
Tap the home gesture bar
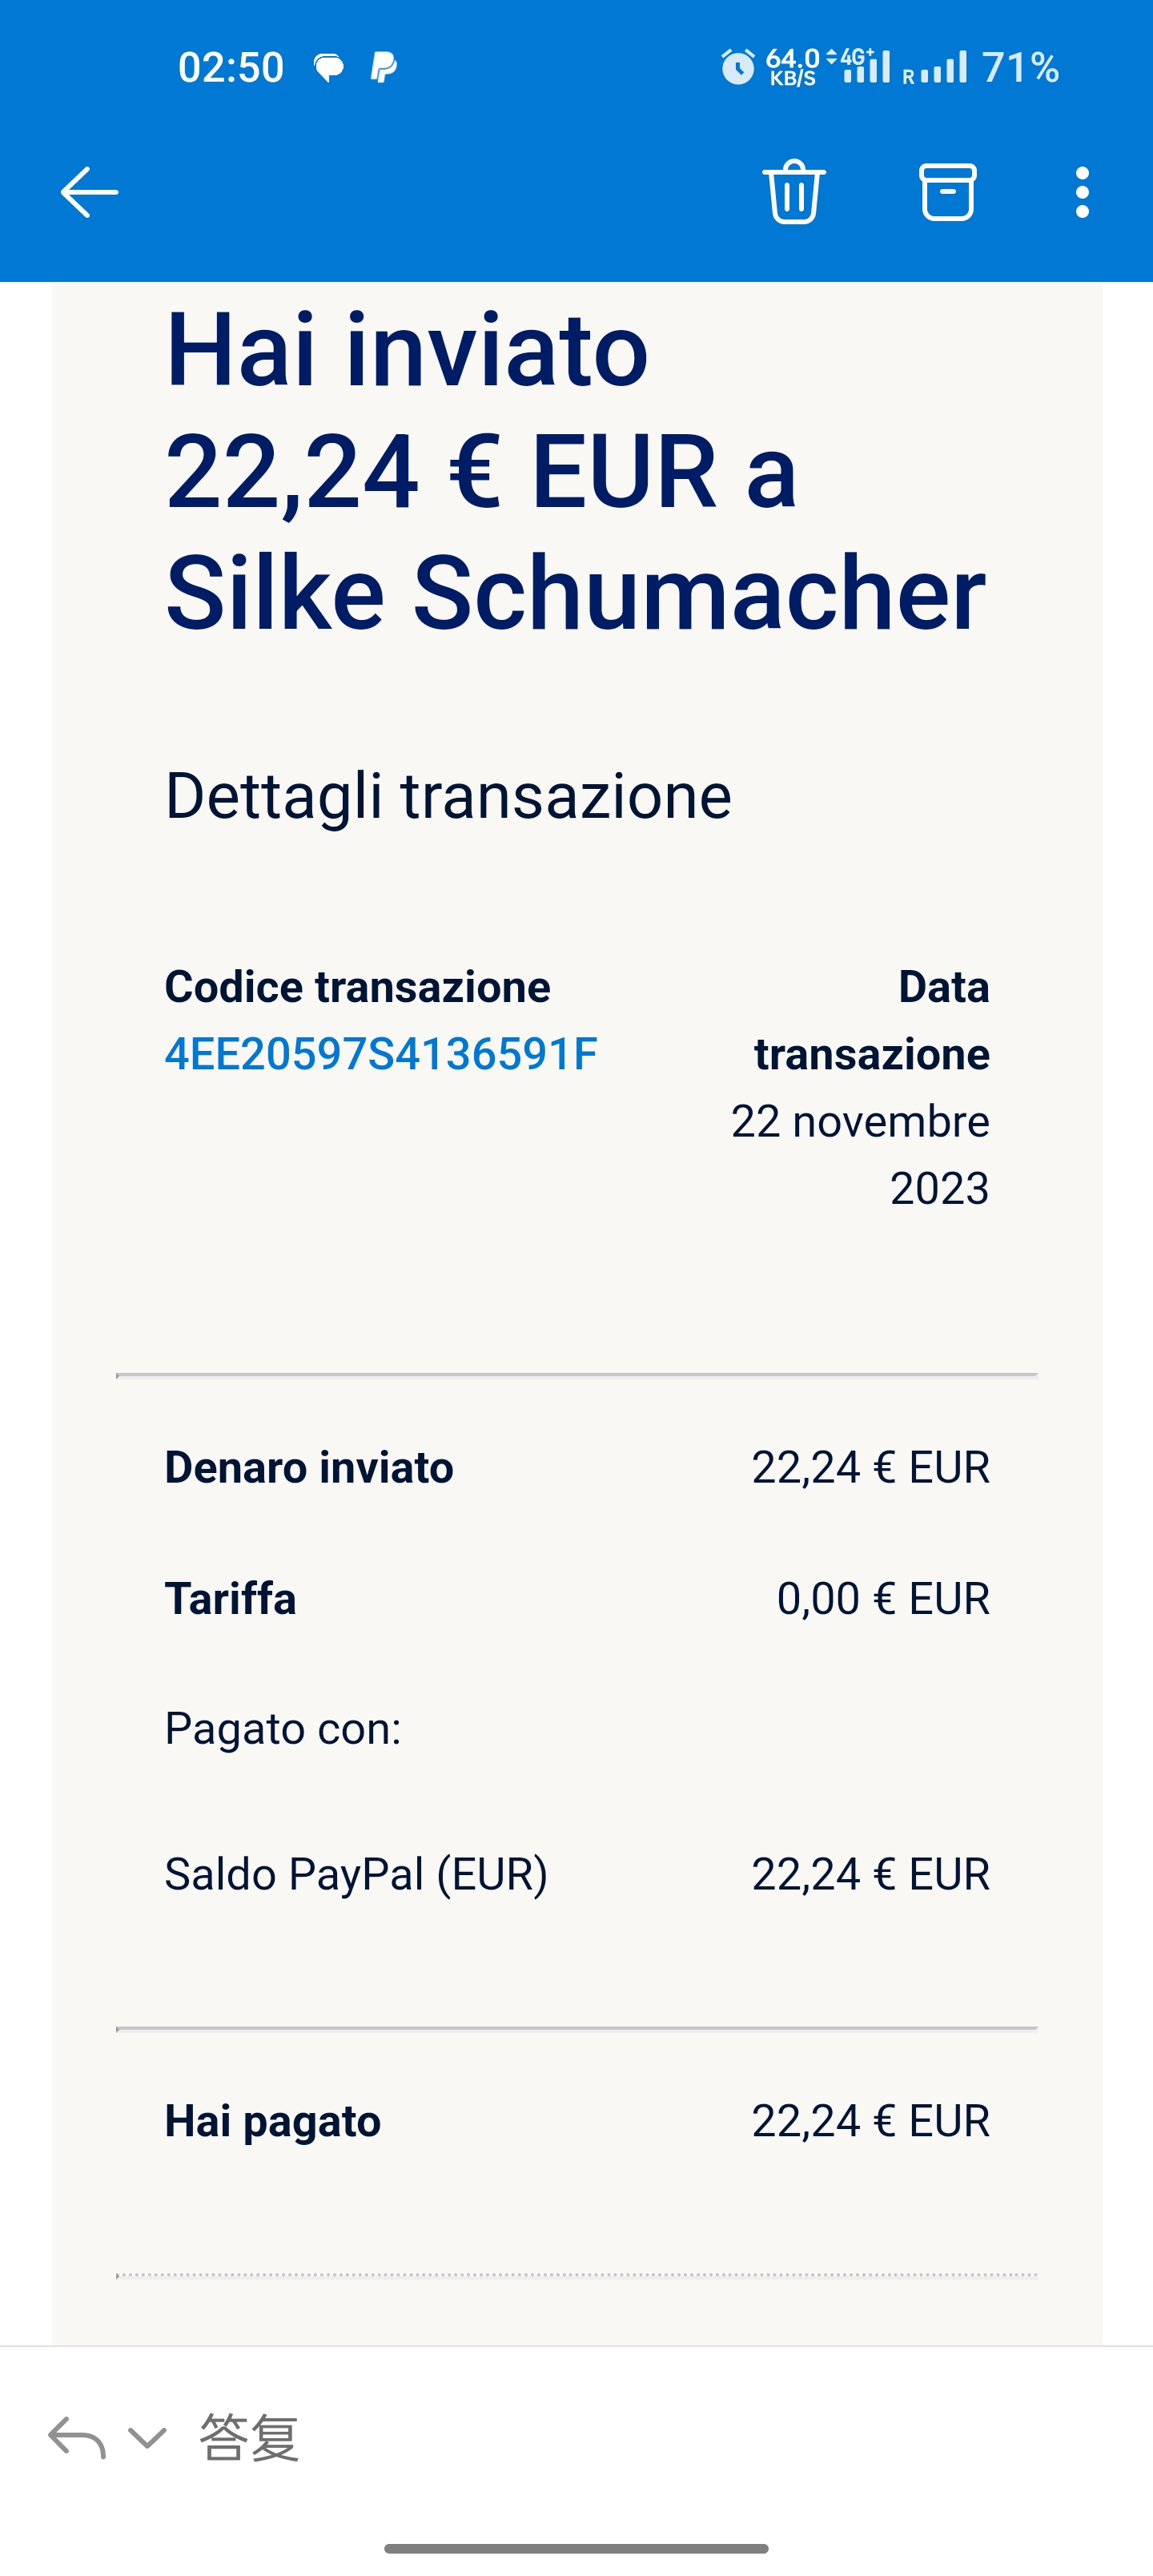[x=576, y=2548]
